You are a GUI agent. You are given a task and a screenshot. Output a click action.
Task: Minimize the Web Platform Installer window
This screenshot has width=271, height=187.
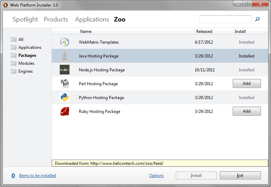point(238,4)
